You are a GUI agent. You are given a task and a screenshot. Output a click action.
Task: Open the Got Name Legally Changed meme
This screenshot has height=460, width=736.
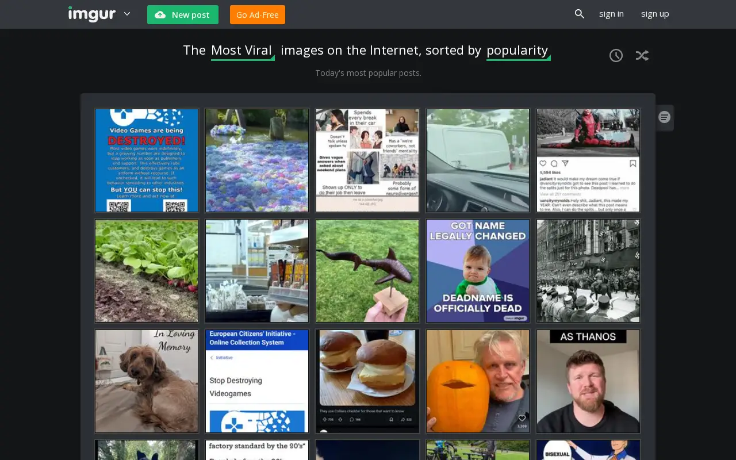click(478, 271)
